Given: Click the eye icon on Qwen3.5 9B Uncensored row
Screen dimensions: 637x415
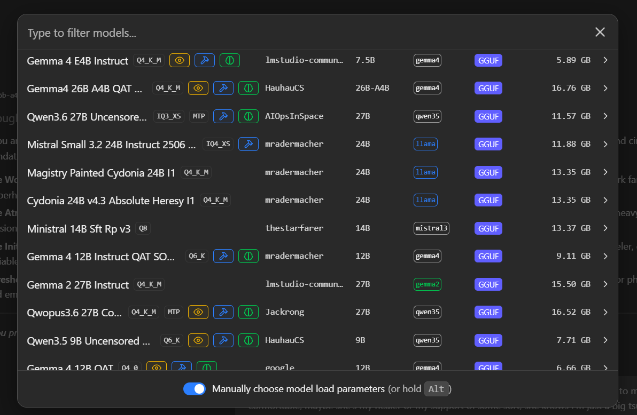Looking at the screenshot, I should pos(198,340).
